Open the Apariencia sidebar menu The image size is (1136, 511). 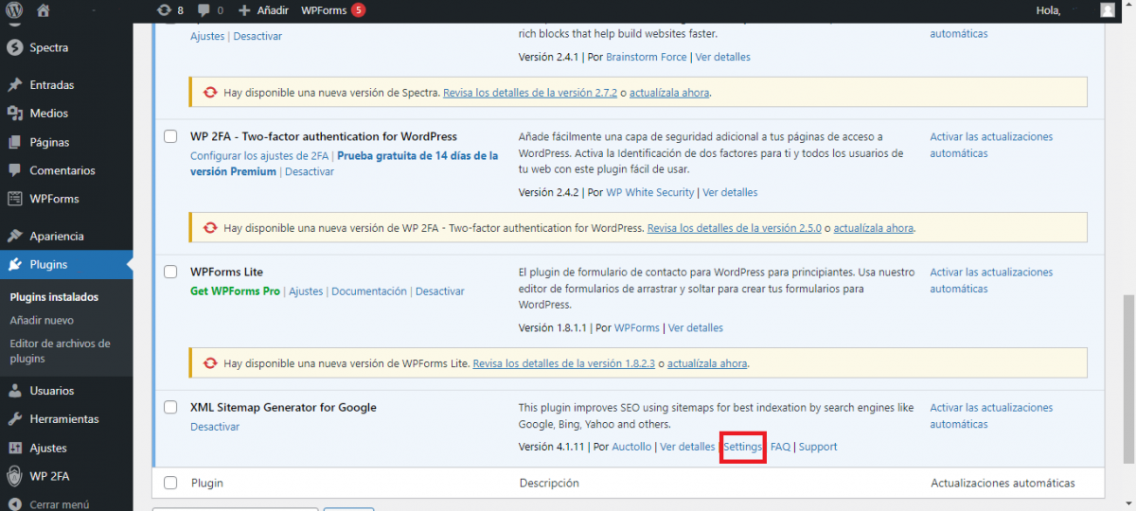coord(56,237)
